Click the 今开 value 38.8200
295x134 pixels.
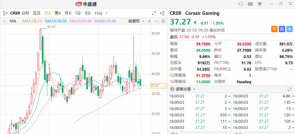point(244,44)
